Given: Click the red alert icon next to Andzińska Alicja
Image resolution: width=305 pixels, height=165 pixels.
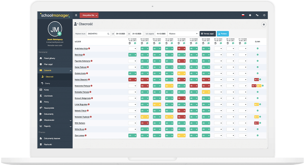Looking at the screenshot, I should (x=89, y=48).
